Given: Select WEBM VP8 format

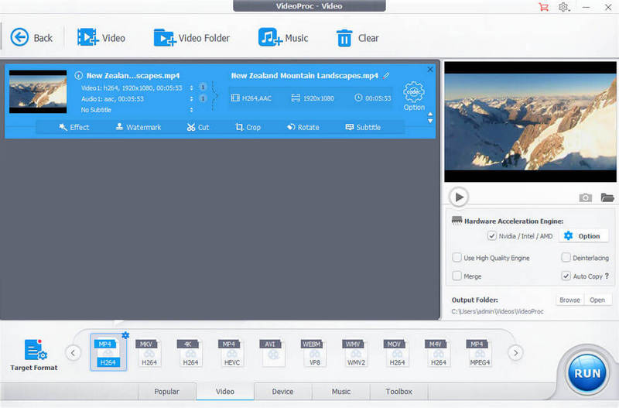Looking at the screenshot, I should click(314, 352).
